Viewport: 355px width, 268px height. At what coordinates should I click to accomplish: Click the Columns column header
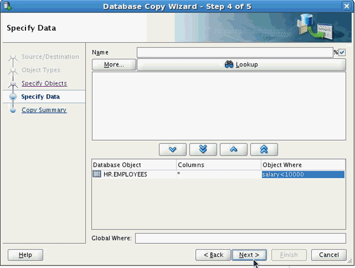[x=219, y=165]
